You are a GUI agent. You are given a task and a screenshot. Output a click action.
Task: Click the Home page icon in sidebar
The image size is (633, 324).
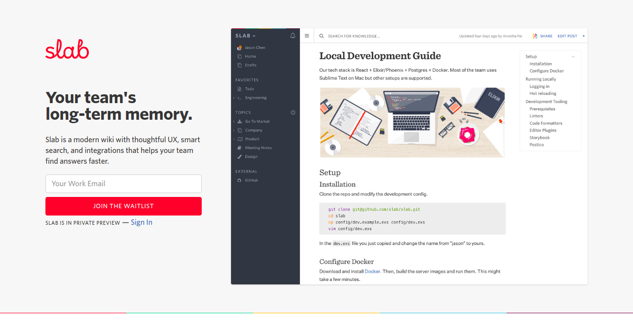pyautogui.click(x=239, y=56)
